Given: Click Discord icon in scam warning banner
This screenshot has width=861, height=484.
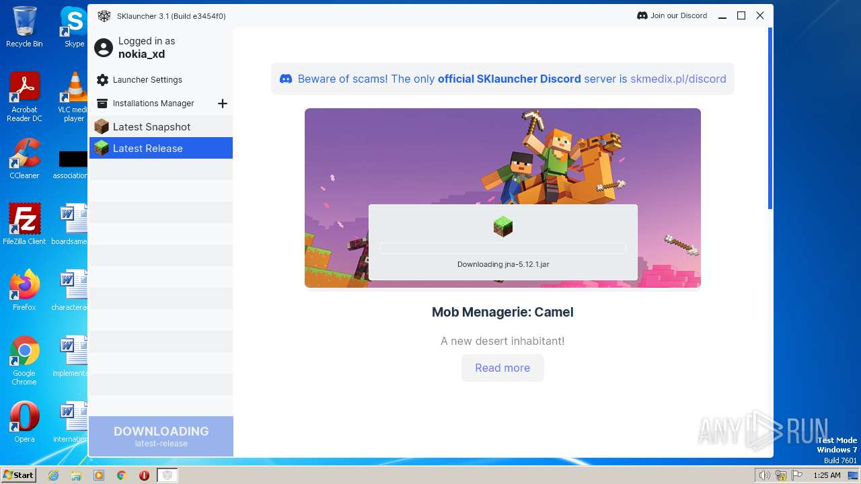Looking at the screenshot, I should coord(286,79).
